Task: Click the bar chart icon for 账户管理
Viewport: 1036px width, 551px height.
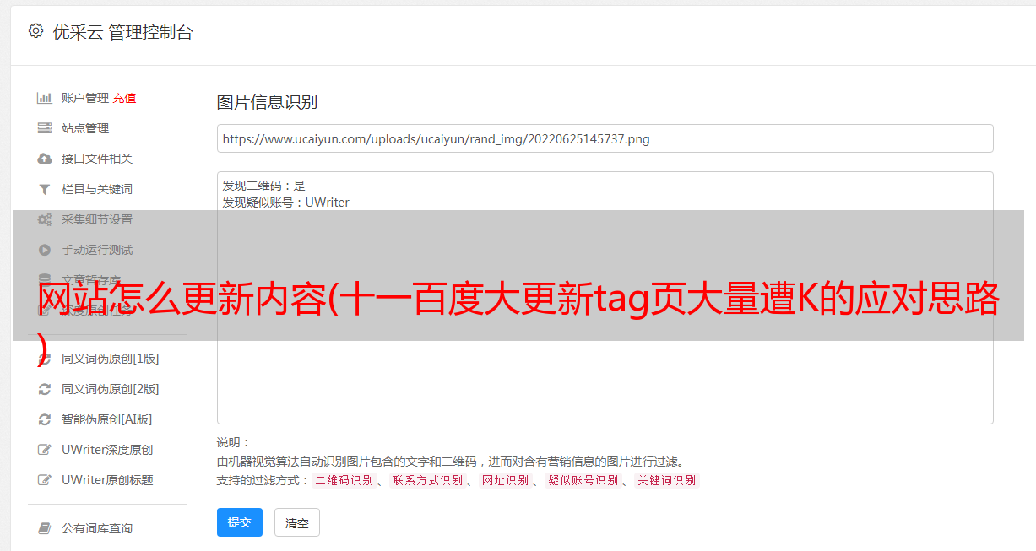Action: [x=45, y=98]
